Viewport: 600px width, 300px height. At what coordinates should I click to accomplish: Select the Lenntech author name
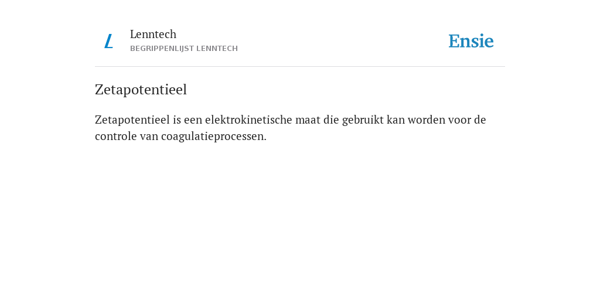[153, 34]
